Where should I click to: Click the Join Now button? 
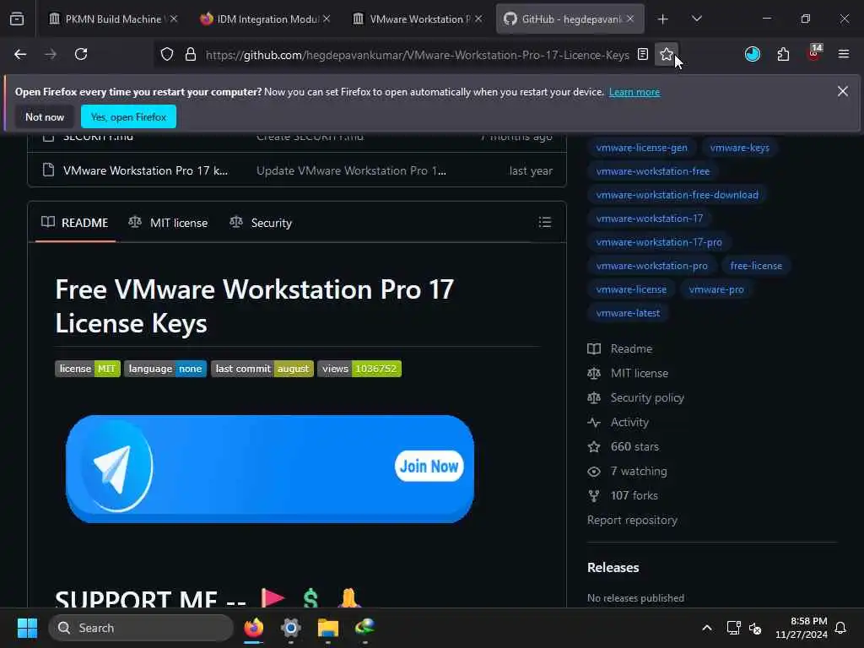[x=429, y=466]
